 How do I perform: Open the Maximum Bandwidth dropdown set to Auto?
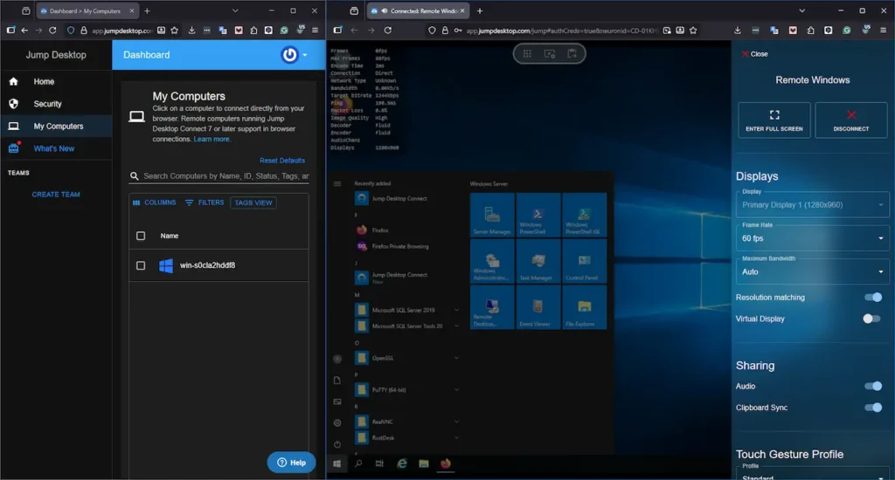tap(812, 272)
